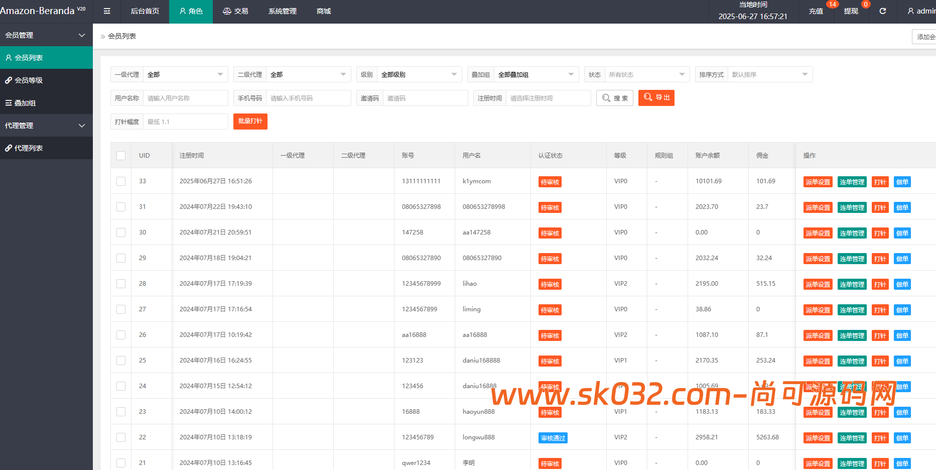Image resolution: width=936 pixels, height=470 pixels.
Task: Click the 批量打针 button
Action: pos(250,121)
